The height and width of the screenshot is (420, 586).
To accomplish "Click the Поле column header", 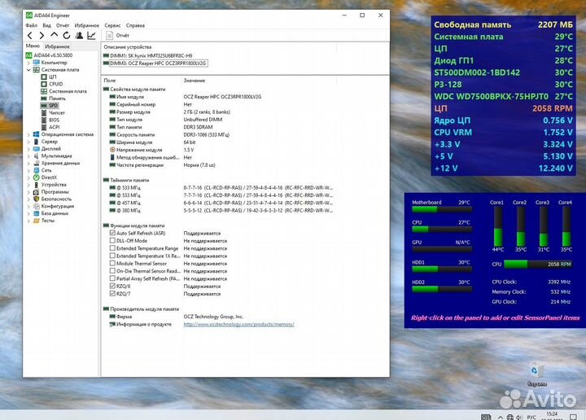I will [x=110, y=81].
